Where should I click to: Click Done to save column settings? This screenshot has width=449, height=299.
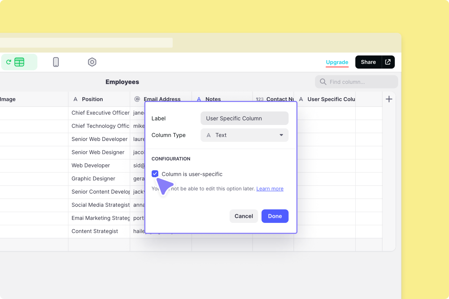coord(275,216)
